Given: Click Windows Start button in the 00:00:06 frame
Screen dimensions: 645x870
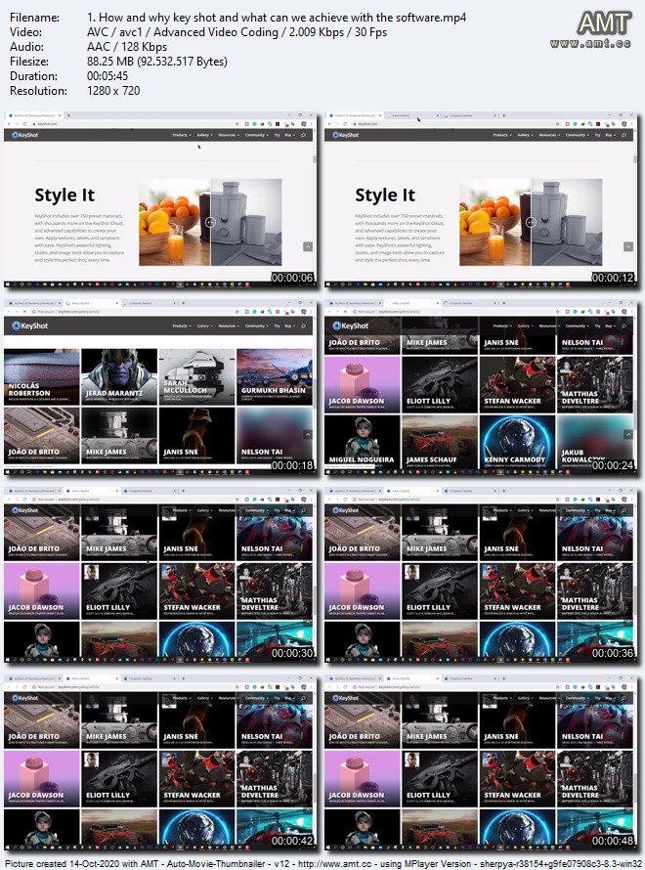Looking at the screenshot, I should [8, 284].
